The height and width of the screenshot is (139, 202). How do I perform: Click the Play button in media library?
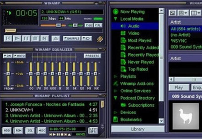179,87
